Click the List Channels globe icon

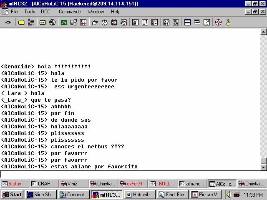pyautogui.click(x=52, y=22)
